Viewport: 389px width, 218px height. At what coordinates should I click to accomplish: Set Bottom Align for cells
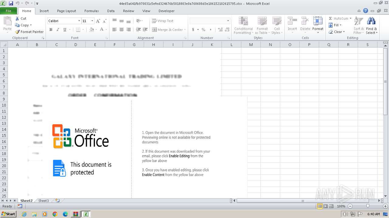[x=128, y=21]
